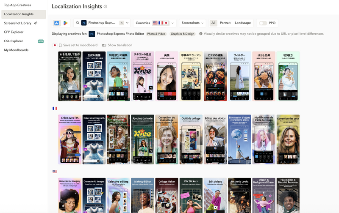Image resolution: width=339 pixels, height=213 pixels.
Task: Click the bookmark Save set to moodboard icon
Action: coord(60,45)
